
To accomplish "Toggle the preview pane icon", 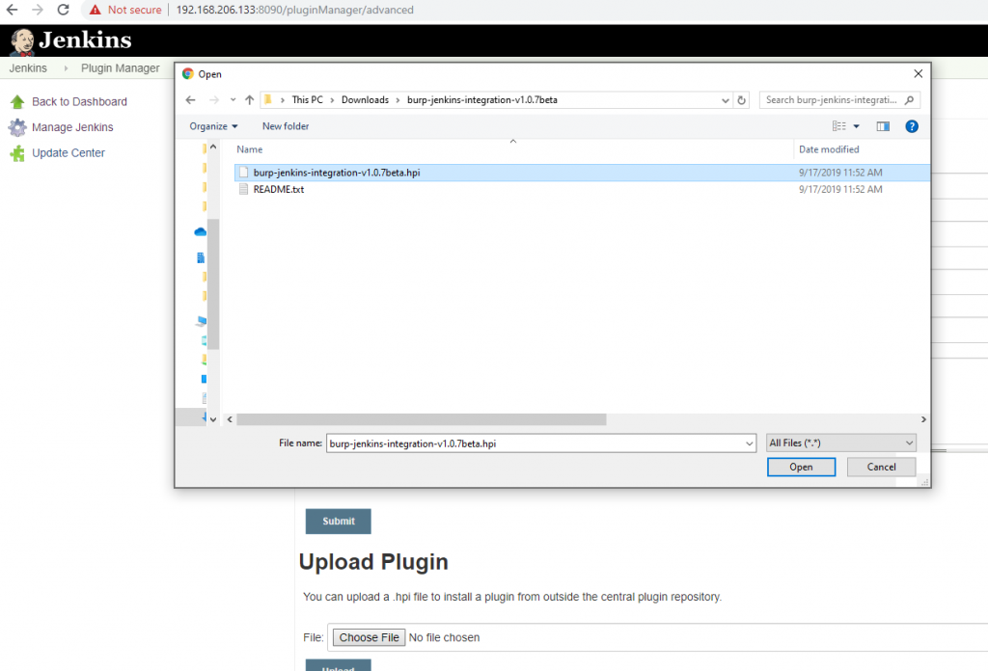I will click(882, 126).
